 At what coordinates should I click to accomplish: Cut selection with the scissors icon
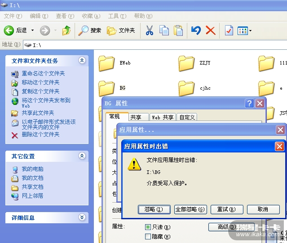pyautogui.click(x=150, y=30)
